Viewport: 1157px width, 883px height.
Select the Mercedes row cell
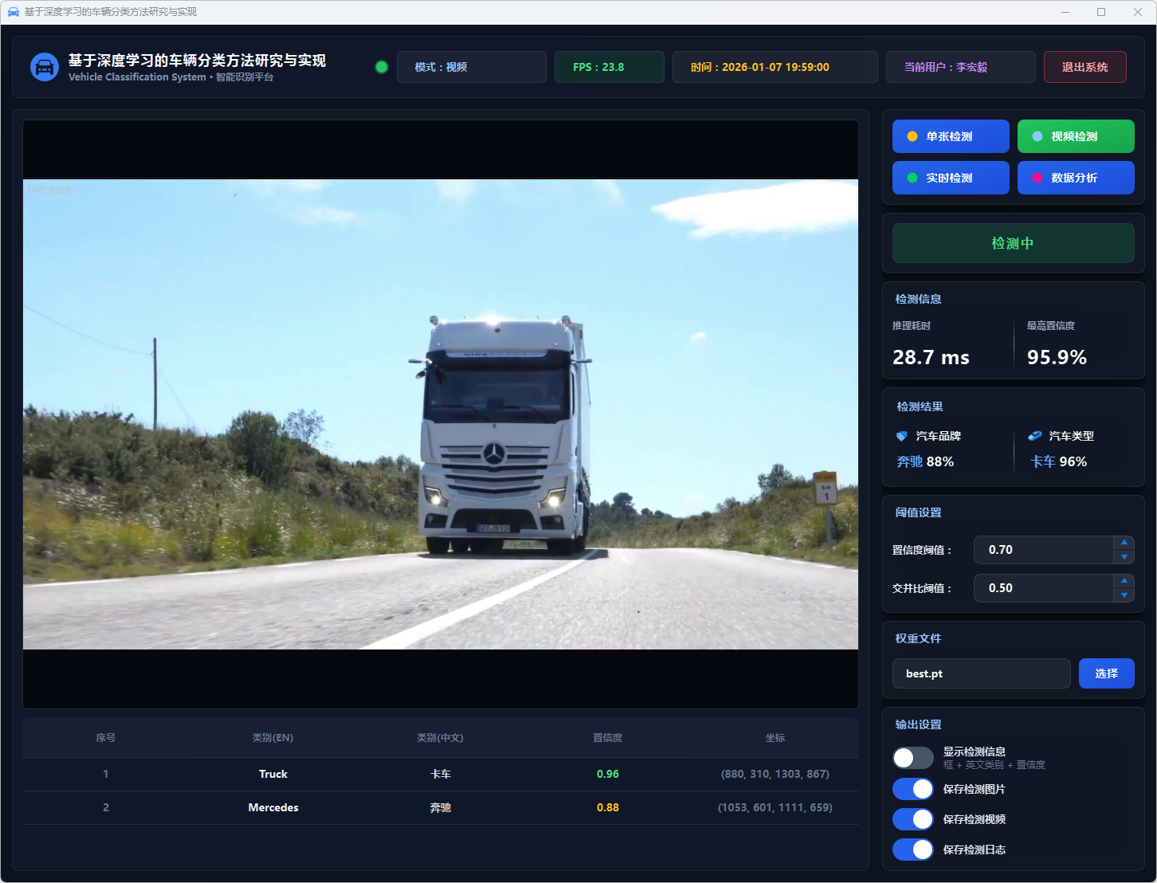point(273,807)
